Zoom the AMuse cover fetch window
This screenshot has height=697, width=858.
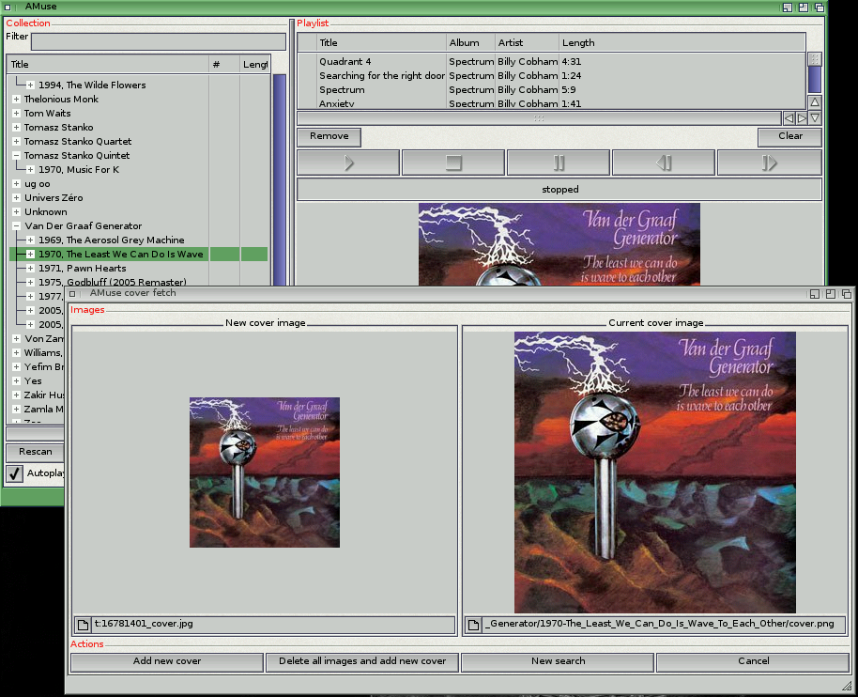point(831,294)
